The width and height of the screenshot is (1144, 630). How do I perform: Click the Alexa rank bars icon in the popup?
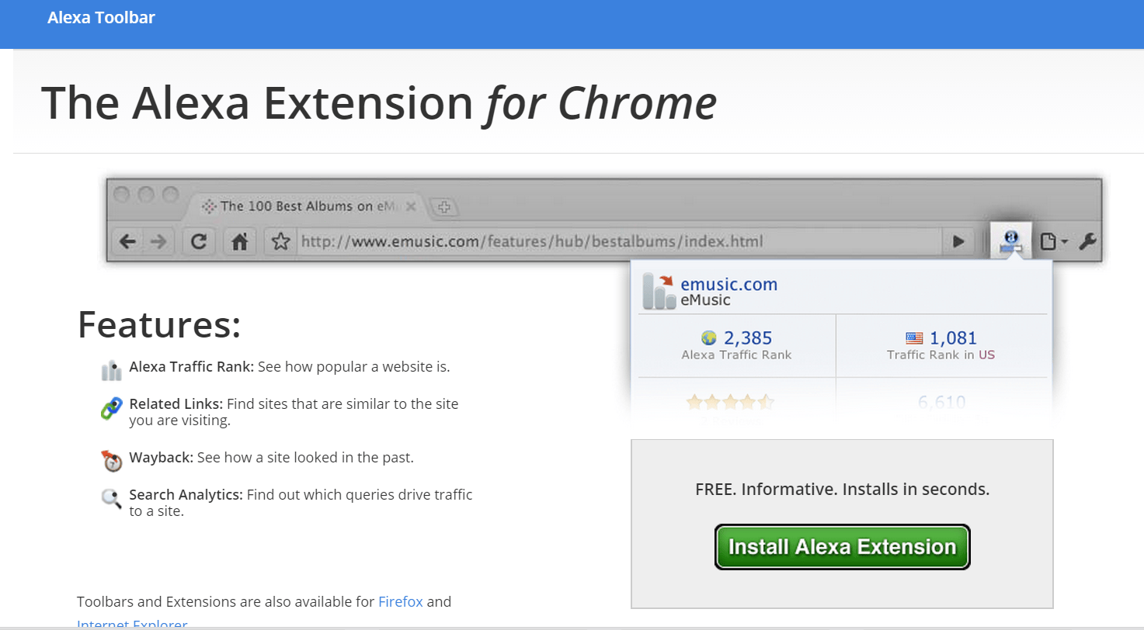coord(659,291)
